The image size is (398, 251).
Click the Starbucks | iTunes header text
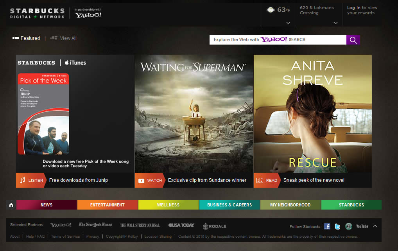(x=52, y=63)
